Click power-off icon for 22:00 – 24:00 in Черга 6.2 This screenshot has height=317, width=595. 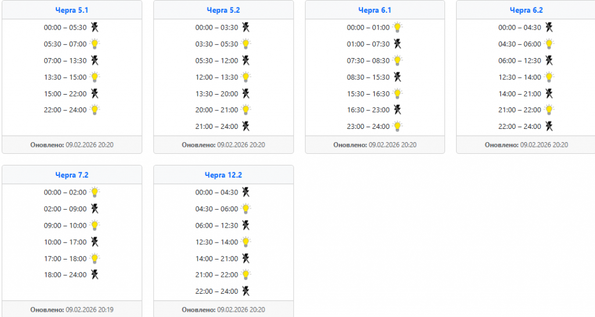(549, 126)
